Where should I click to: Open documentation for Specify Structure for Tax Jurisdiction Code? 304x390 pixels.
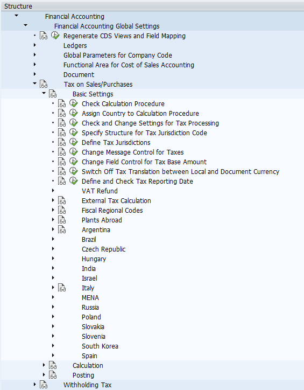click(62, 133)
